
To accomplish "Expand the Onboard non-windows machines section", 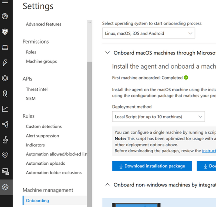I will pyautogui.click(x=107, y=185).
